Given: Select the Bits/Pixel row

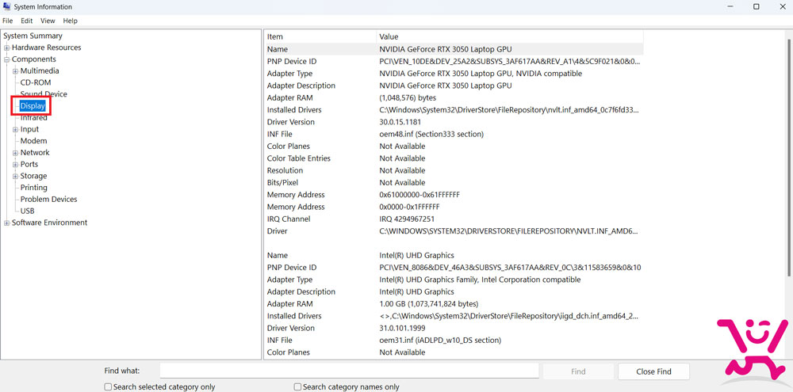Looking at the screenshot, I should (x=454, y=182).
